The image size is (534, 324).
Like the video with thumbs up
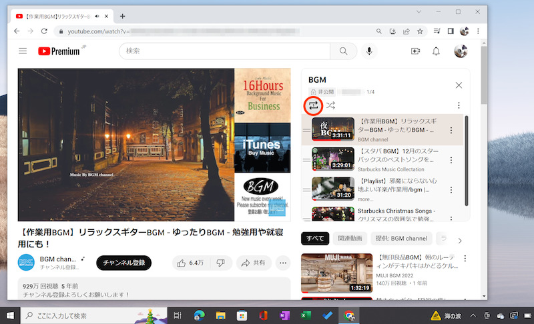point(190,263)
